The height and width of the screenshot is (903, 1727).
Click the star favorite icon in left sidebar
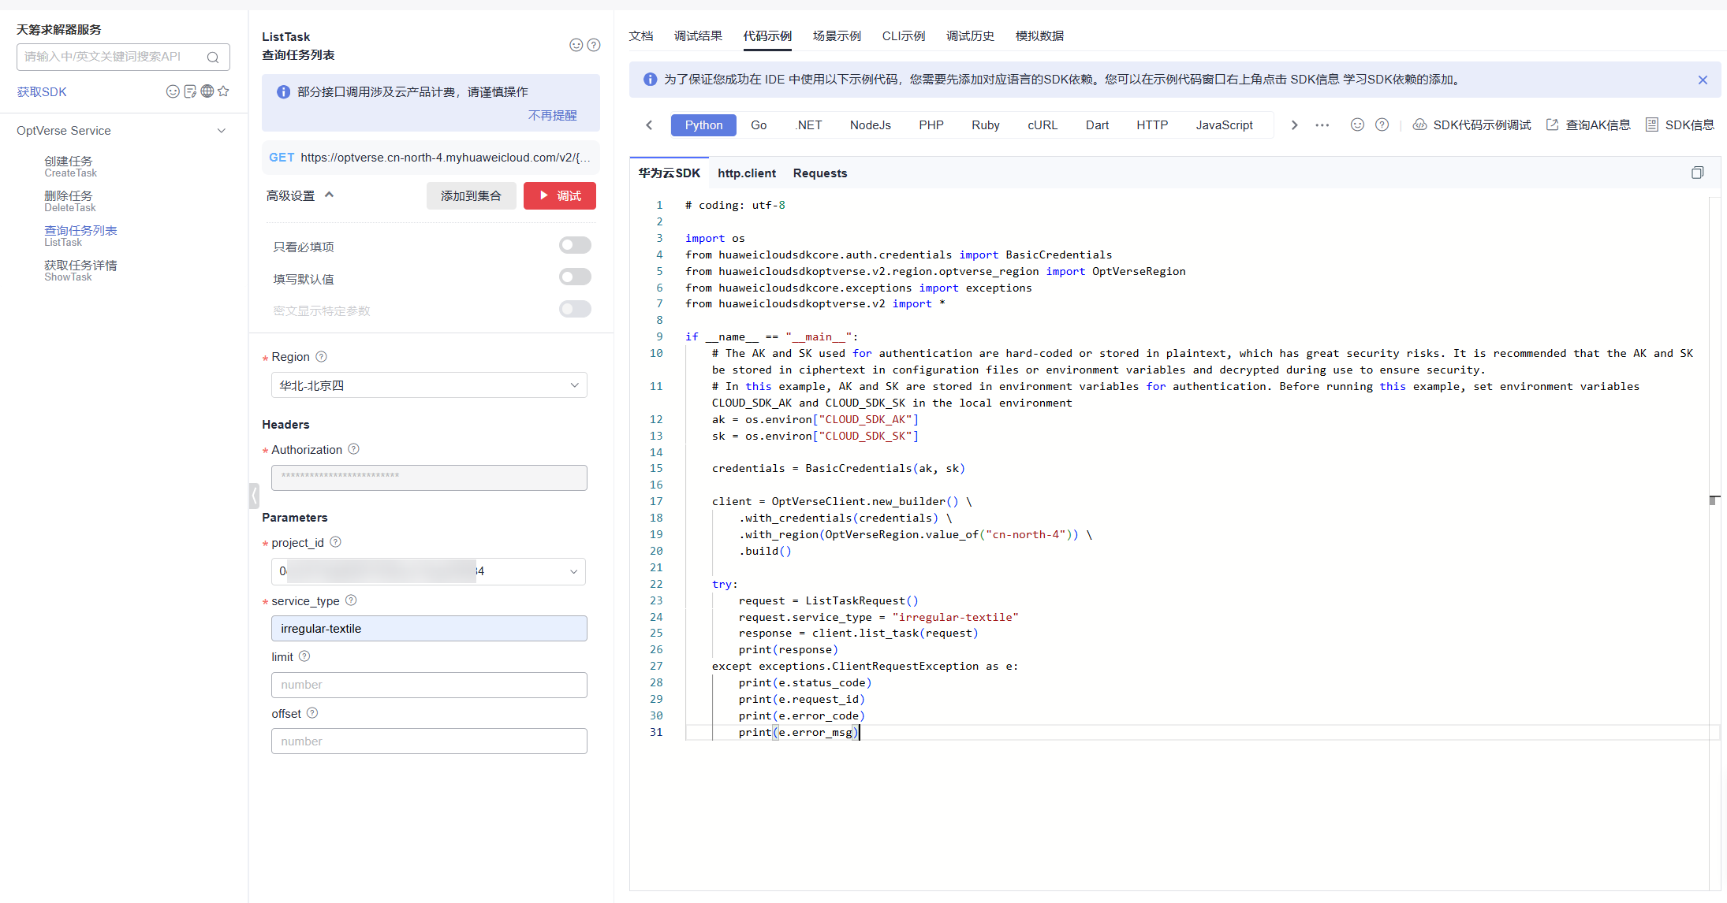click(x=224, y=91)
